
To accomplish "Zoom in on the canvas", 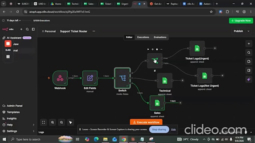I will pos(52,122).
